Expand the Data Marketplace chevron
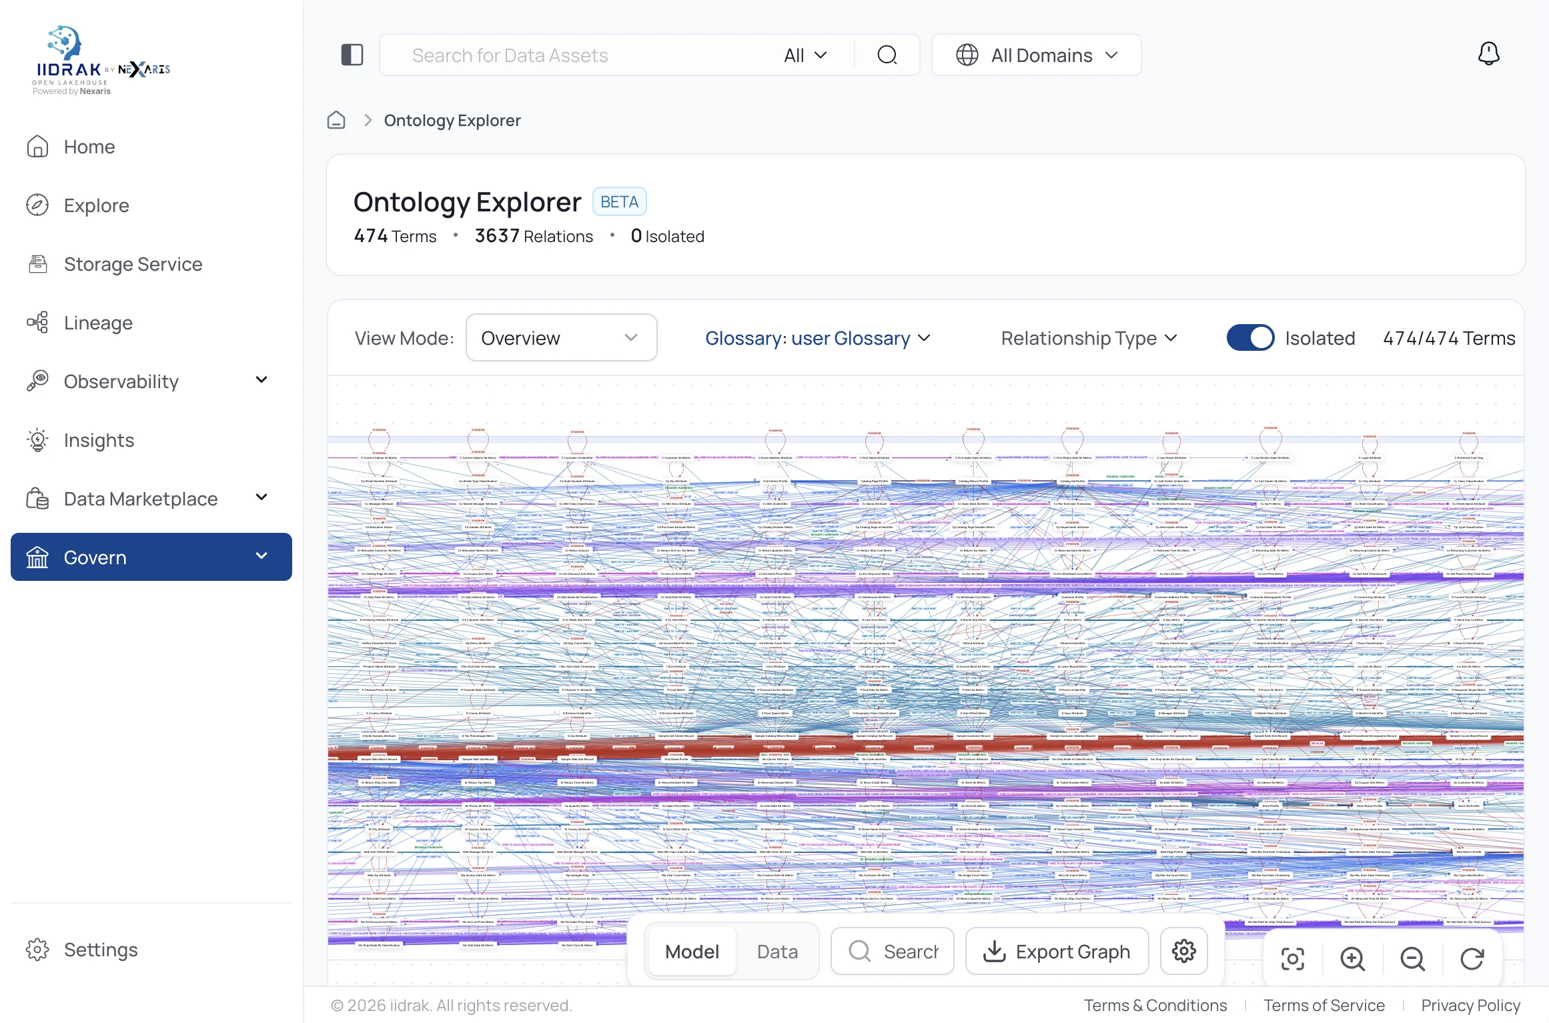 (262, 497)
